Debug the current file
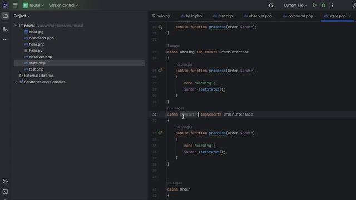The height and width of the screenshot is (200, 356). (x=323, y=5)
